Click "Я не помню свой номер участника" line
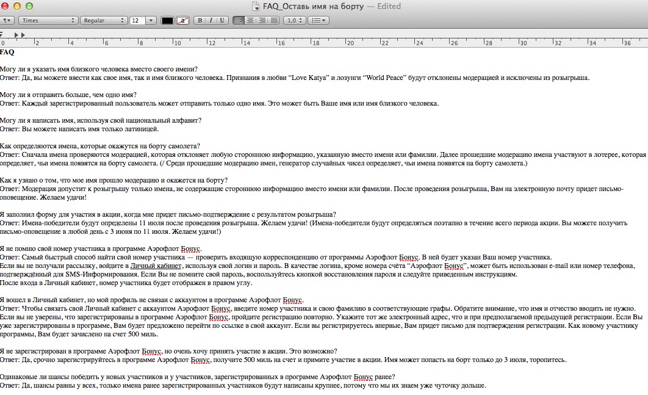The image size is (648, 395). (101, 248)
